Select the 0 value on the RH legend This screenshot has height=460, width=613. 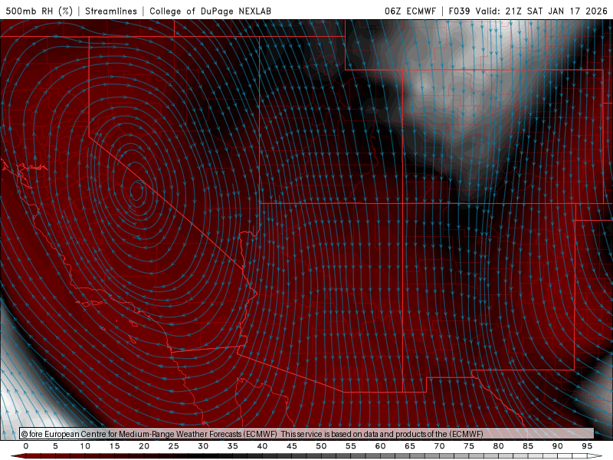tap(26, 446)
